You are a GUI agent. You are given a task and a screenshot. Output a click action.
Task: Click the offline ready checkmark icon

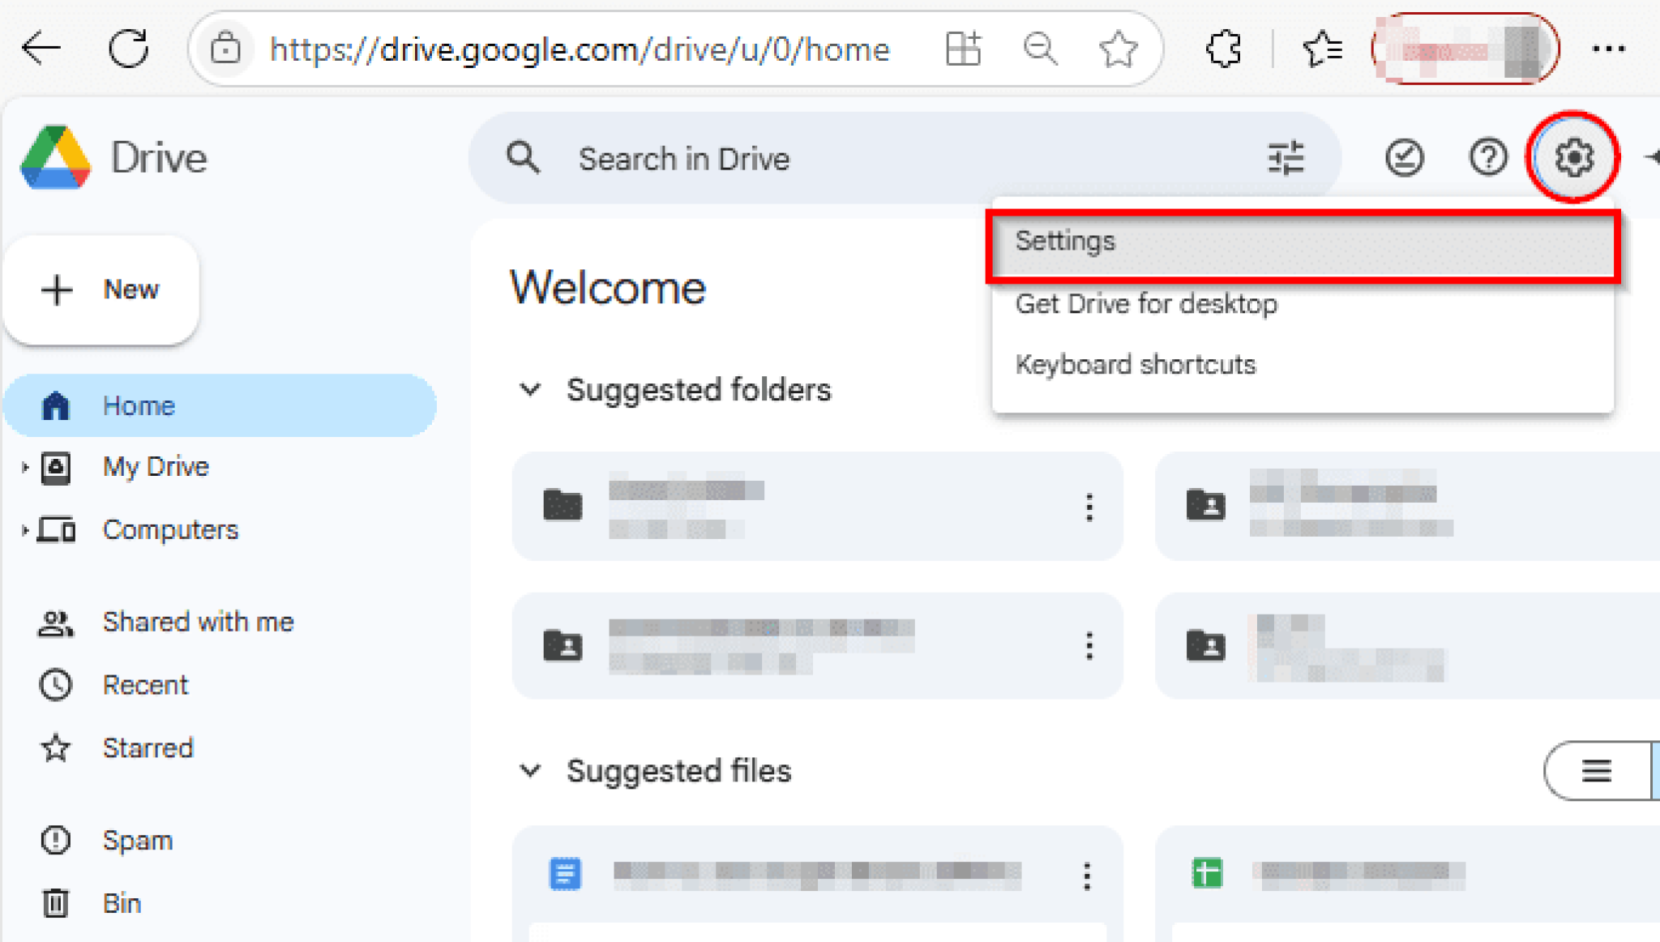pyautogui.click(x=1404, y=157)
